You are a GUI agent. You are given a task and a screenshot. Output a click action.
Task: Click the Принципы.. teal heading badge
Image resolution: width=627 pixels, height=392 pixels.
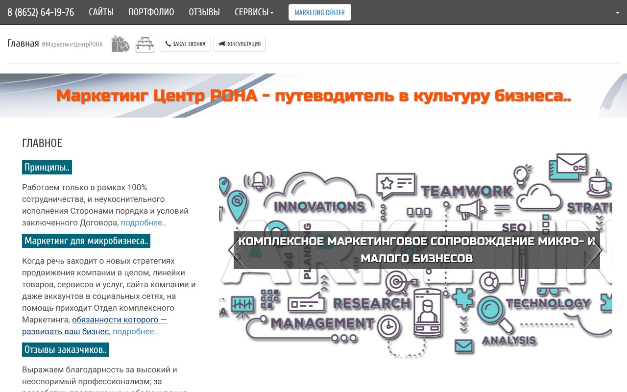pos(47,167)
